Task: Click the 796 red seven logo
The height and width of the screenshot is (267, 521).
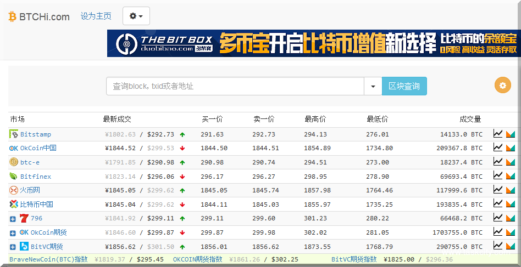Action: pos(24,218)
